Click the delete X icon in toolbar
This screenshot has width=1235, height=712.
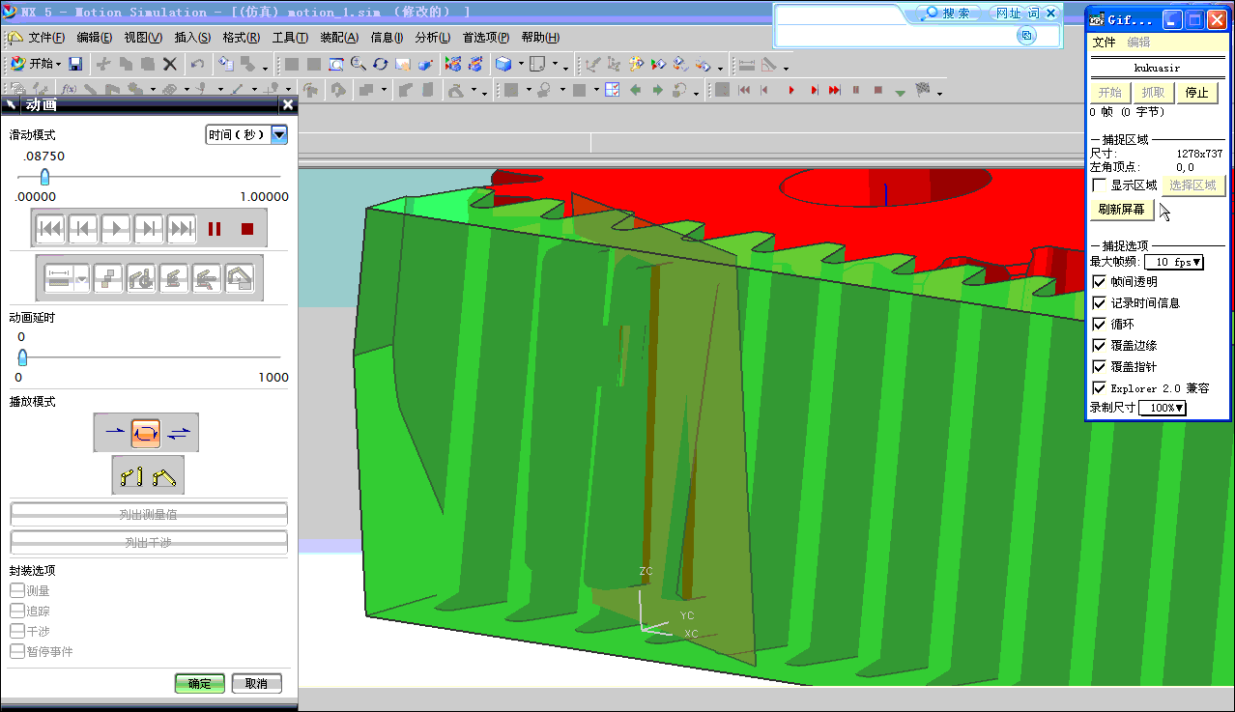169,64
